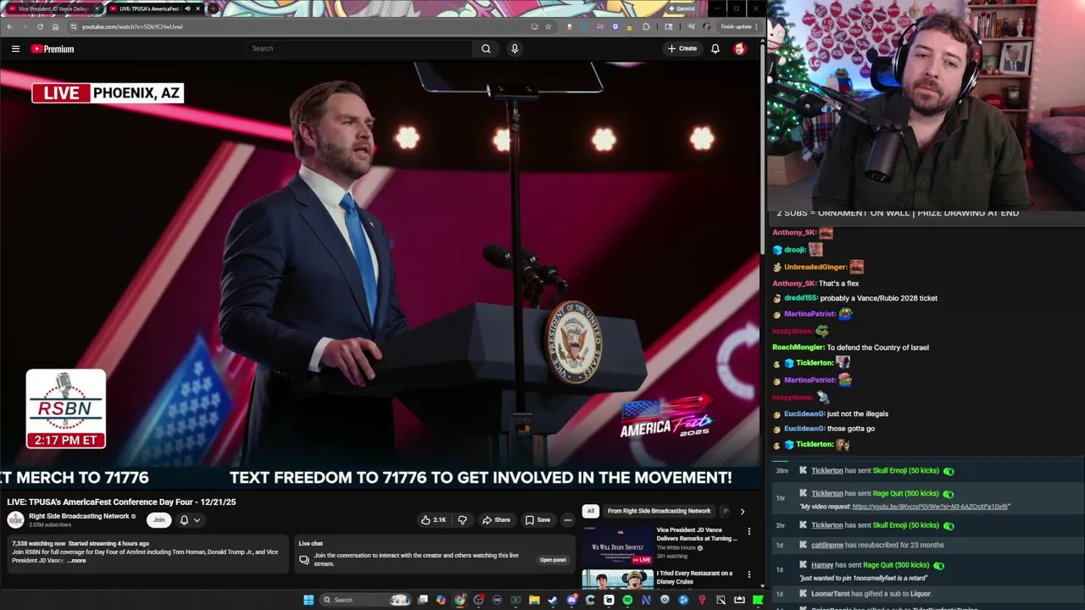Open Spotify from the taskbar
1085x610 pixels.
click(x=627, y=600)
